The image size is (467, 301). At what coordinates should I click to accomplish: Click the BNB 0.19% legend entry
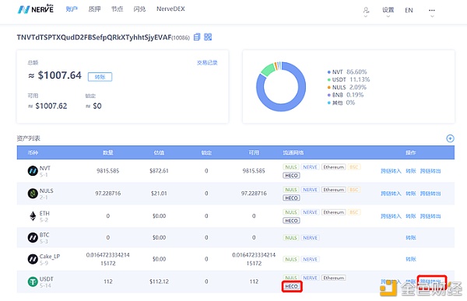point(346,95)
